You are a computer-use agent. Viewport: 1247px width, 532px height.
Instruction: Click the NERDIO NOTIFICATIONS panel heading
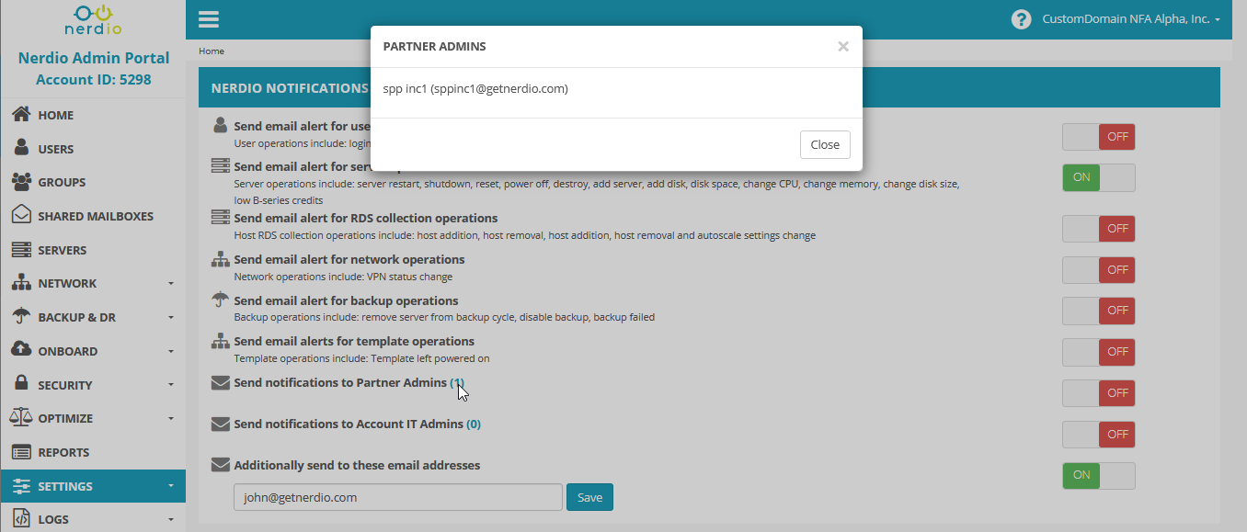pos(290,89)
